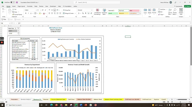Open the Page Layout ribbon tab
Screen dimensions: 192x107
21,6
